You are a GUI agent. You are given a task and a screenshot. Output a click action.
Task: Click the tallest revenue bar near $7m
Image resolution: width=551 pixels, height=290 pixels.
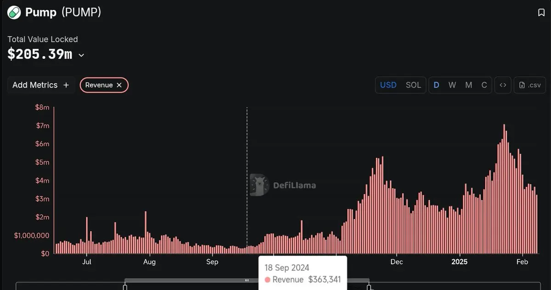point(504,189)
